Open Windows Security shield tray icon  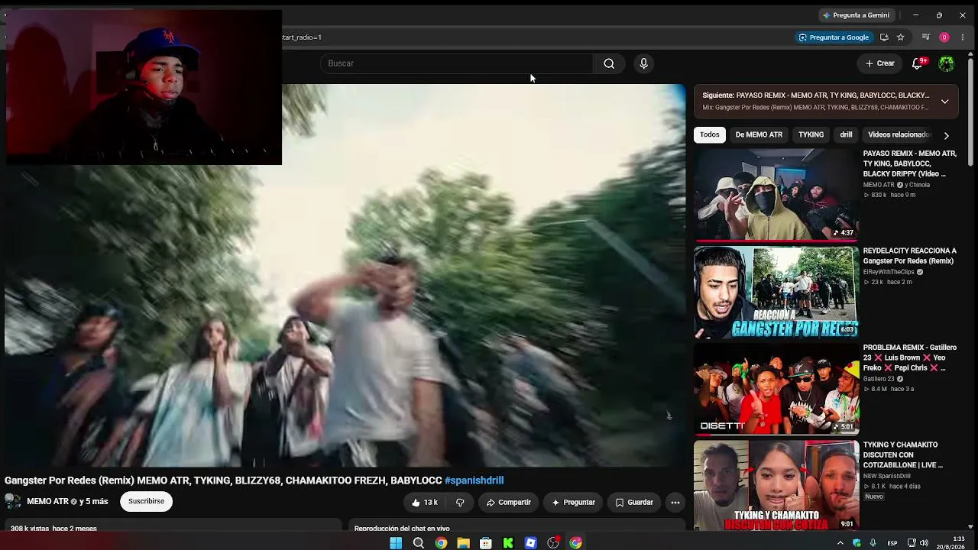click(x=857, y=543)
